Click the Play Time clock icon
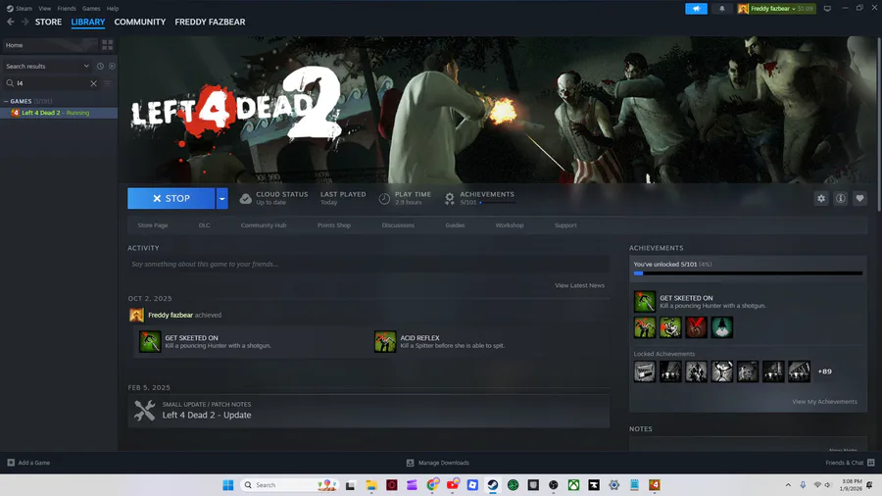The width and height of the screenshot is (882, 496). click(384, 199)
